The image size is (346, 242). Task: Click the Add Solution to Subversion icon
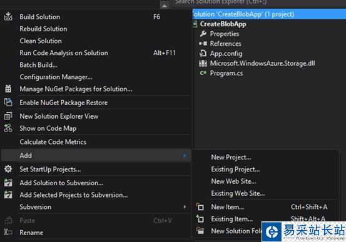tap(8, 183)
